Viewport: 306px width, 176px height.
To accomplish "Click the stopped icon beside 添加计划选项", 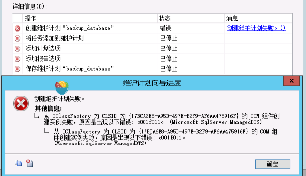I will point(17,48).
